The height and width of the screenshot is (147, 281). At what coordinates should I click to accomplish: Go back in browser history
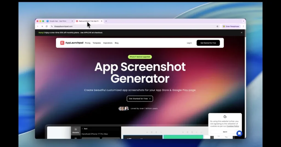(38, 27)
